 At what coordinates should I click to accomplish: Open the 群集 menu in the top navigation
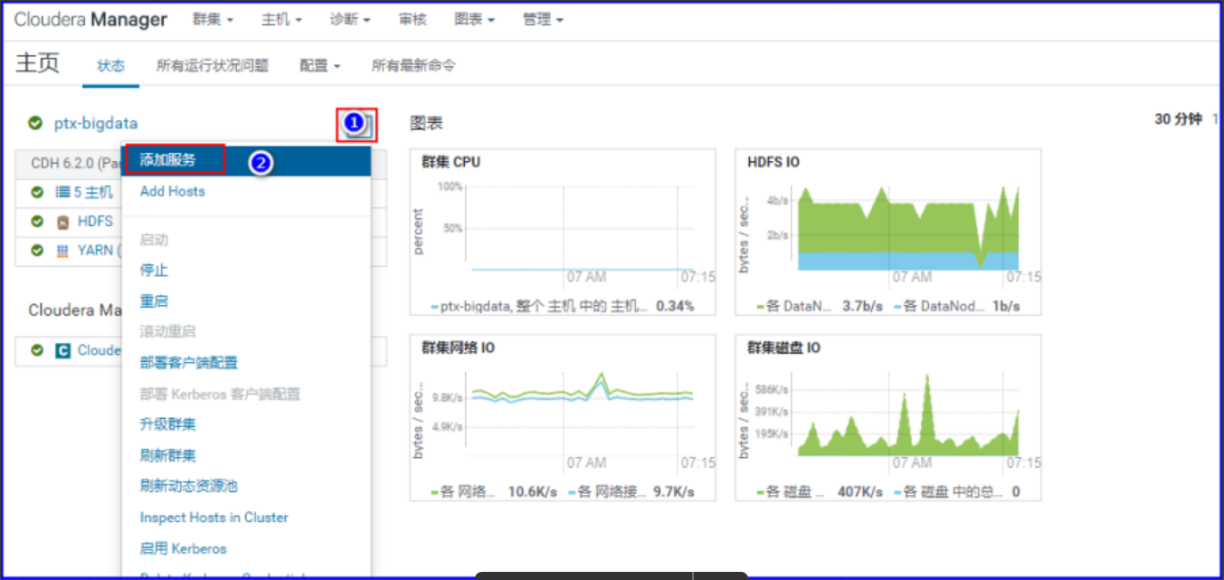pyautogui.click(x=213, y=19)
